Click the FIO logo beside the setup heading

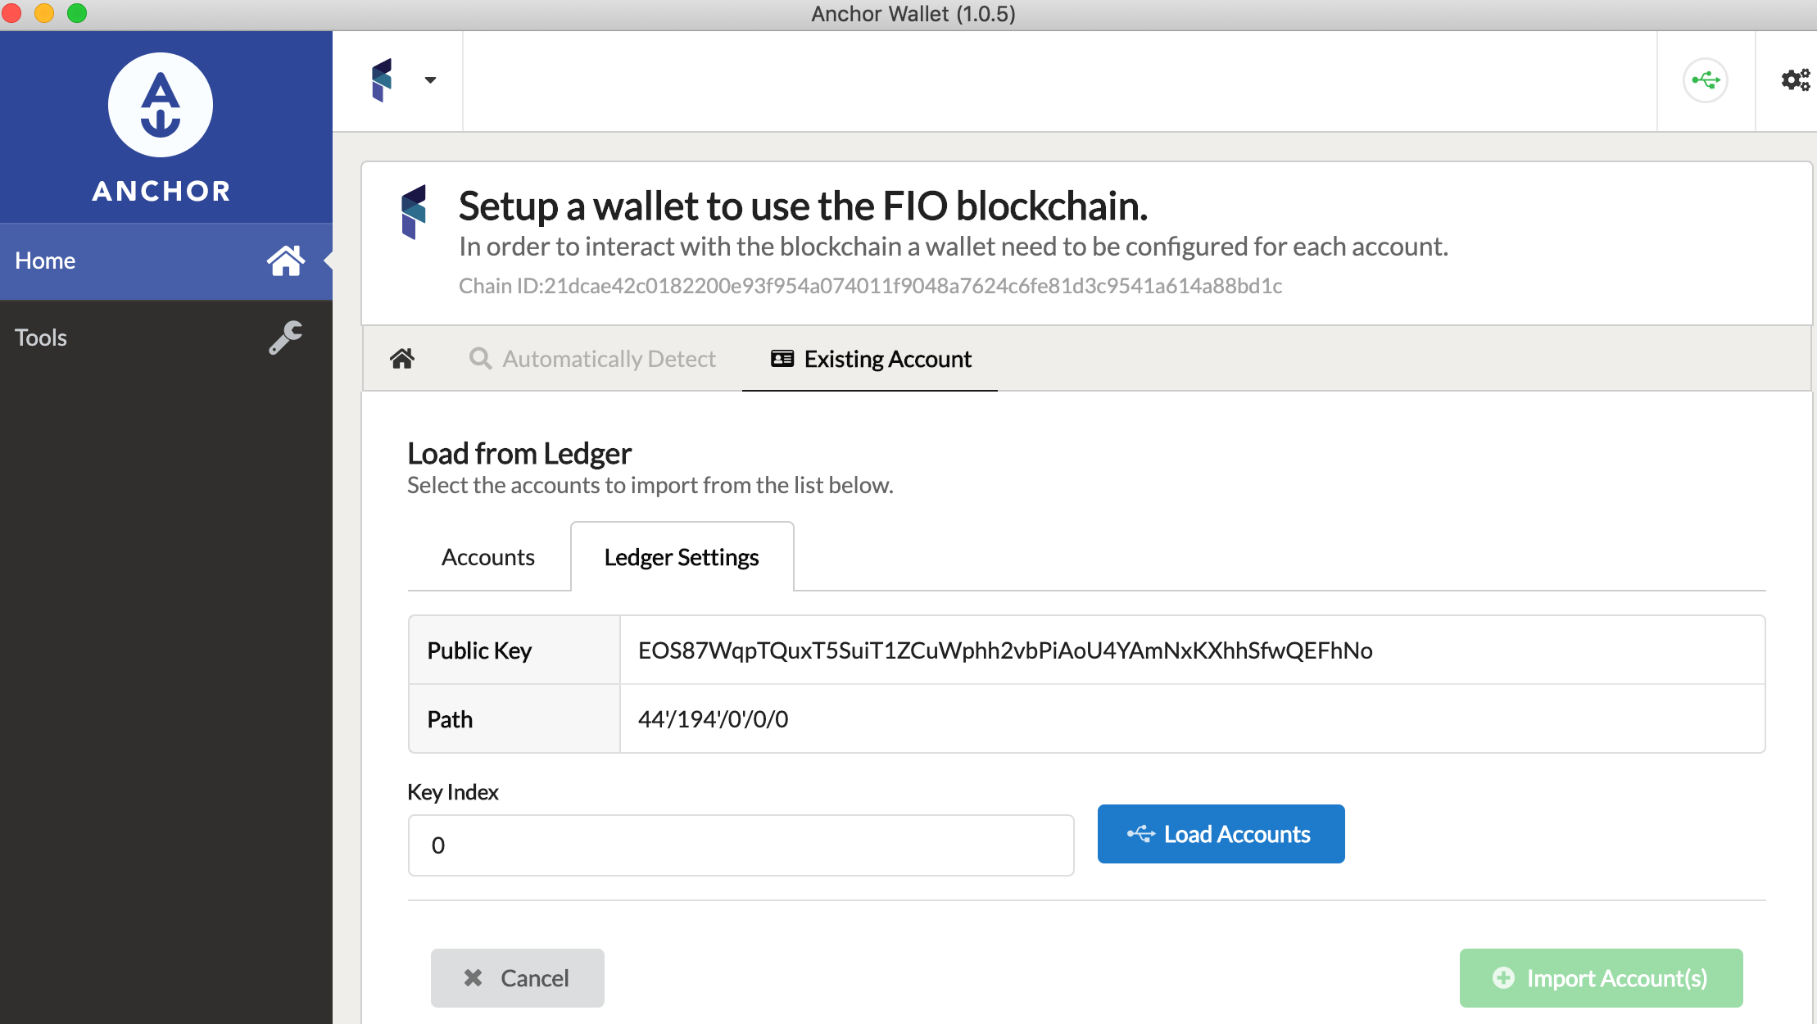[416, 211]
